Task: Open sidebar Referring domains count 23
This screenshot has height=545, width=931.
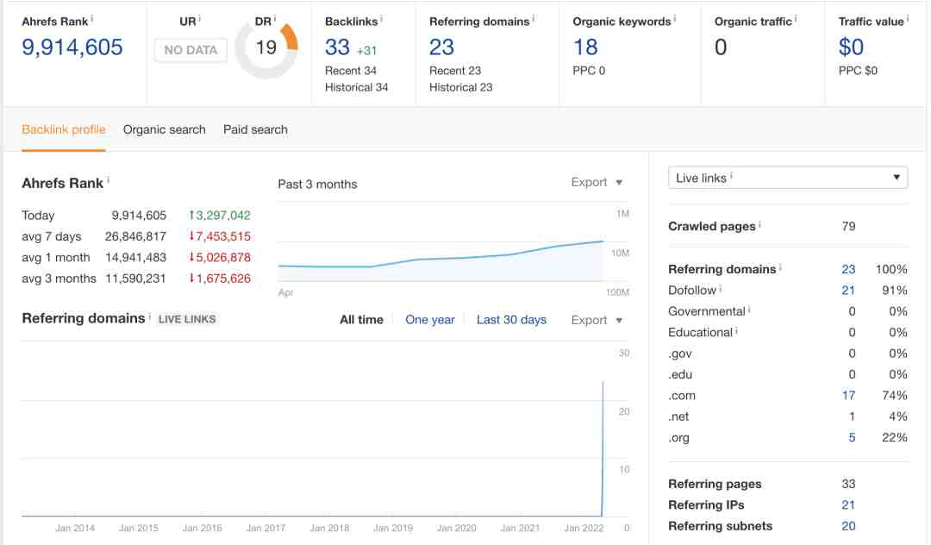Action: tap(848, 269)
